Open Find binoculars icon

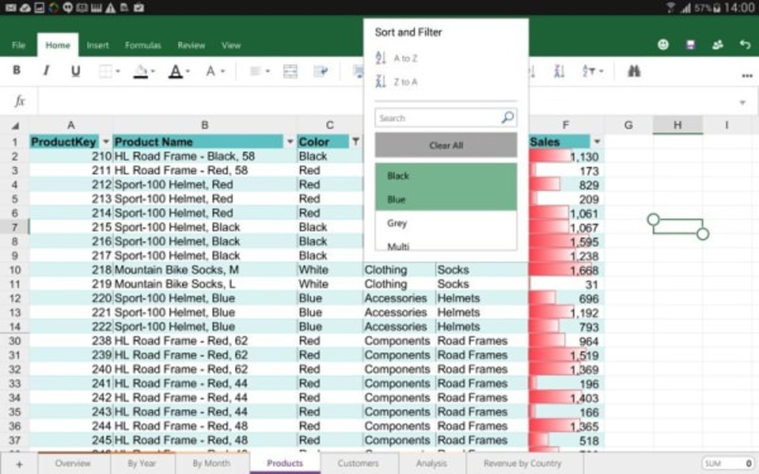[x=634, y=71]
